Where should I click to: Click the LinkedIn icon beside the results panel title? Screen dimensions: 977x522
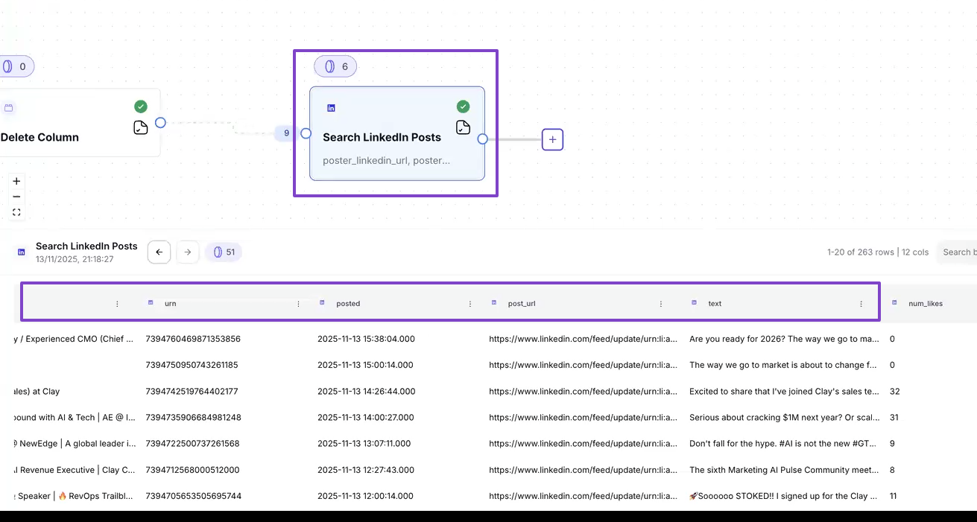(21, 252)
